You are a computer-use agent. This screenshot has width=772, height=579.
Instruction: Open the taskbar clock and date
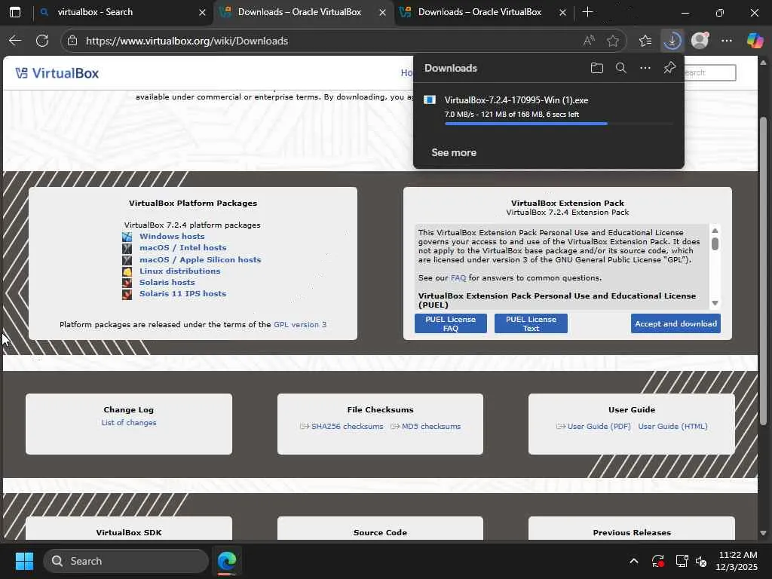click(x=737, y=561)
